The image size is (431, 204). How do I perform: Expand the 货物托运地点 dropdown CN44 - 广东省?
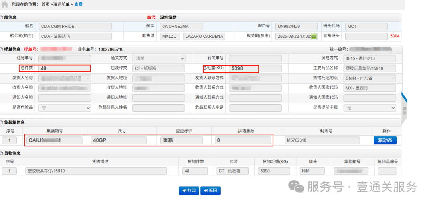click(x=370, y=78)
